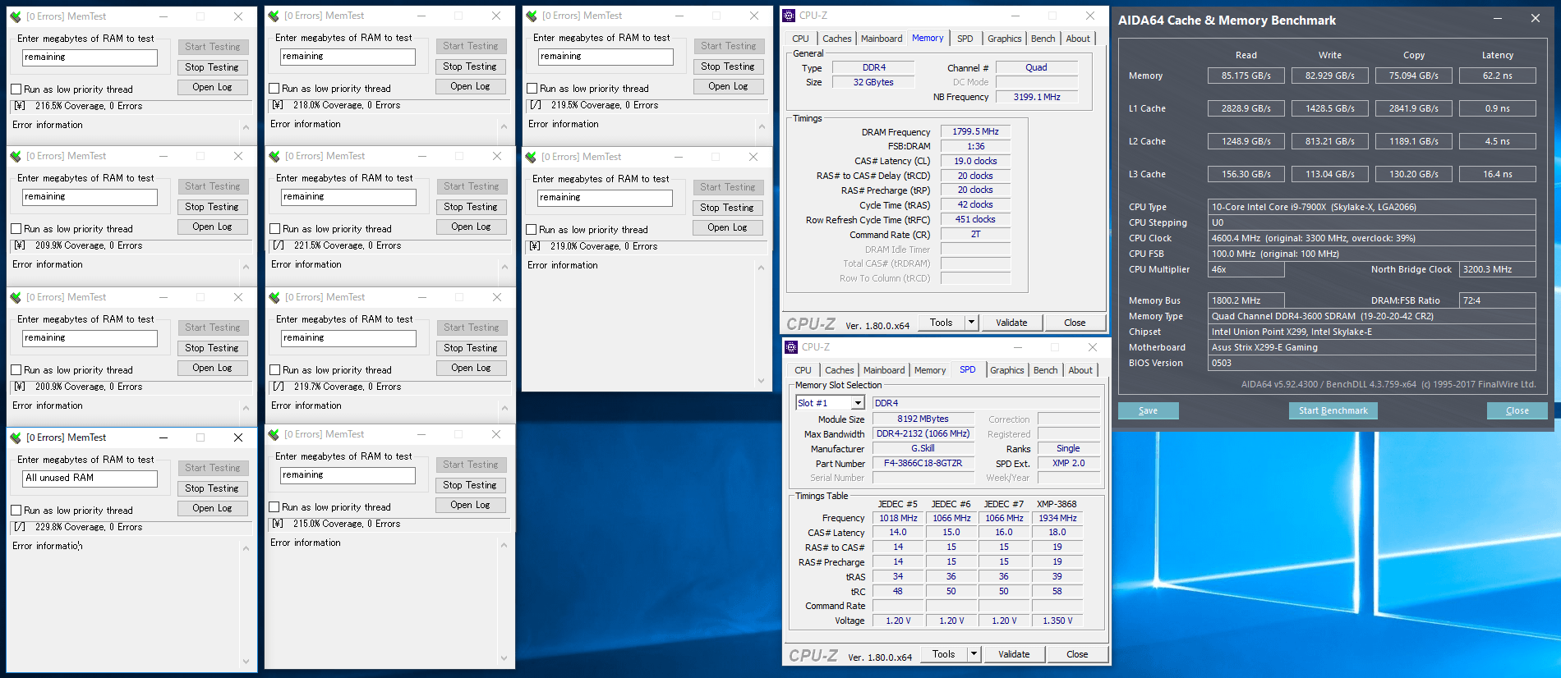
Task: Click MemTest title icon in 229.8% coverage window
Action: click(x=15, y=437)
